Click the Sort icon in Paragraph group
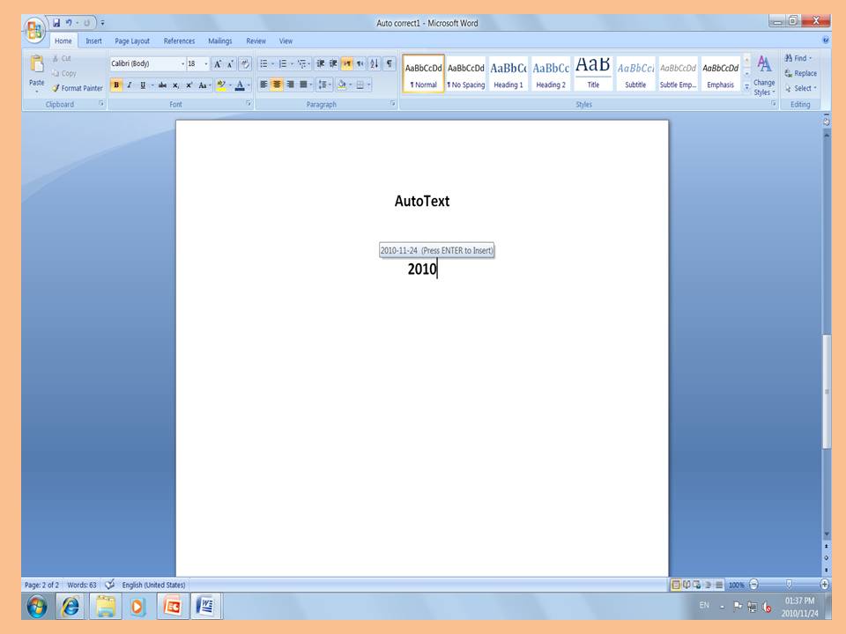The height and width of the screenshot is (634, 846). pyautogui.click(x=374, y=63)
